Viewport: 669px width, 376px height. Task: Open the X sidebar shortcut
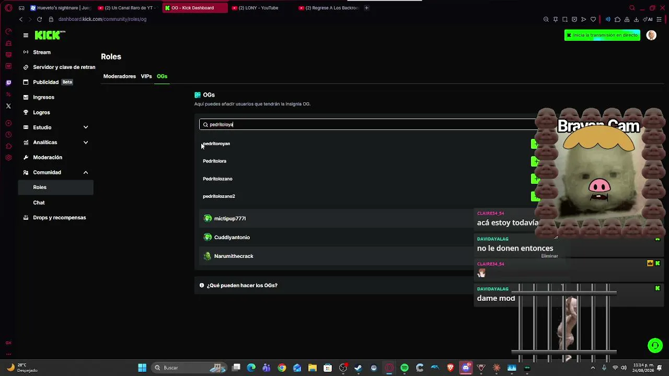pyautogui.click(x=8, y=106)
